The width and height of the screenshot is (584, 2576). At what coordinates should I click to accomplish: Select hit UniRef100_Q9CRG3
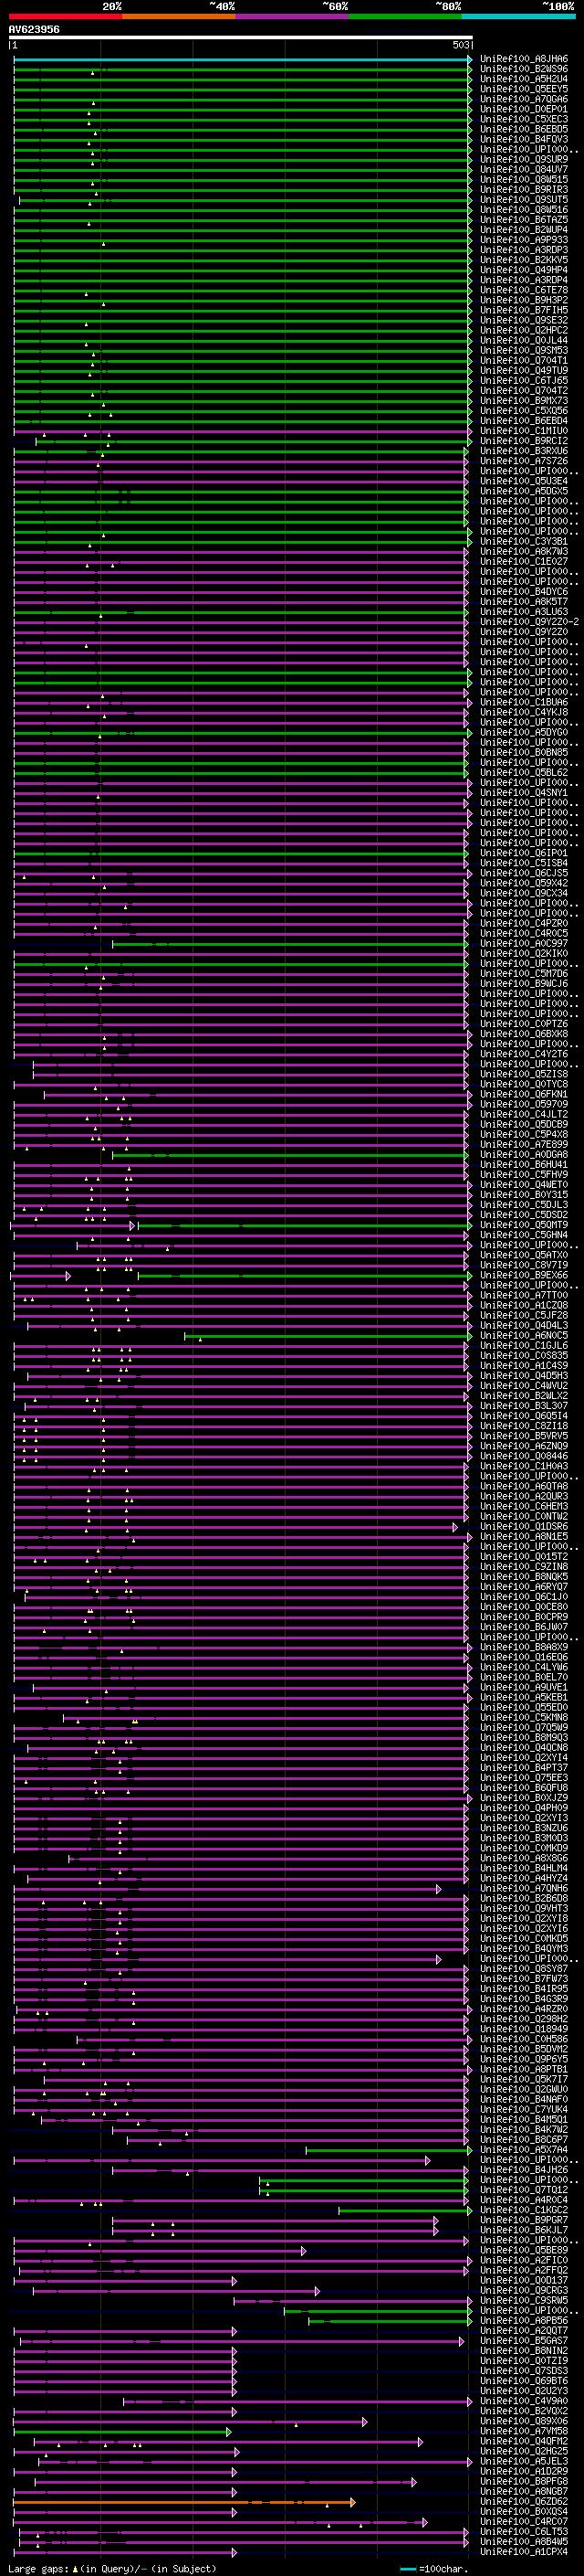pos(524,2291)
